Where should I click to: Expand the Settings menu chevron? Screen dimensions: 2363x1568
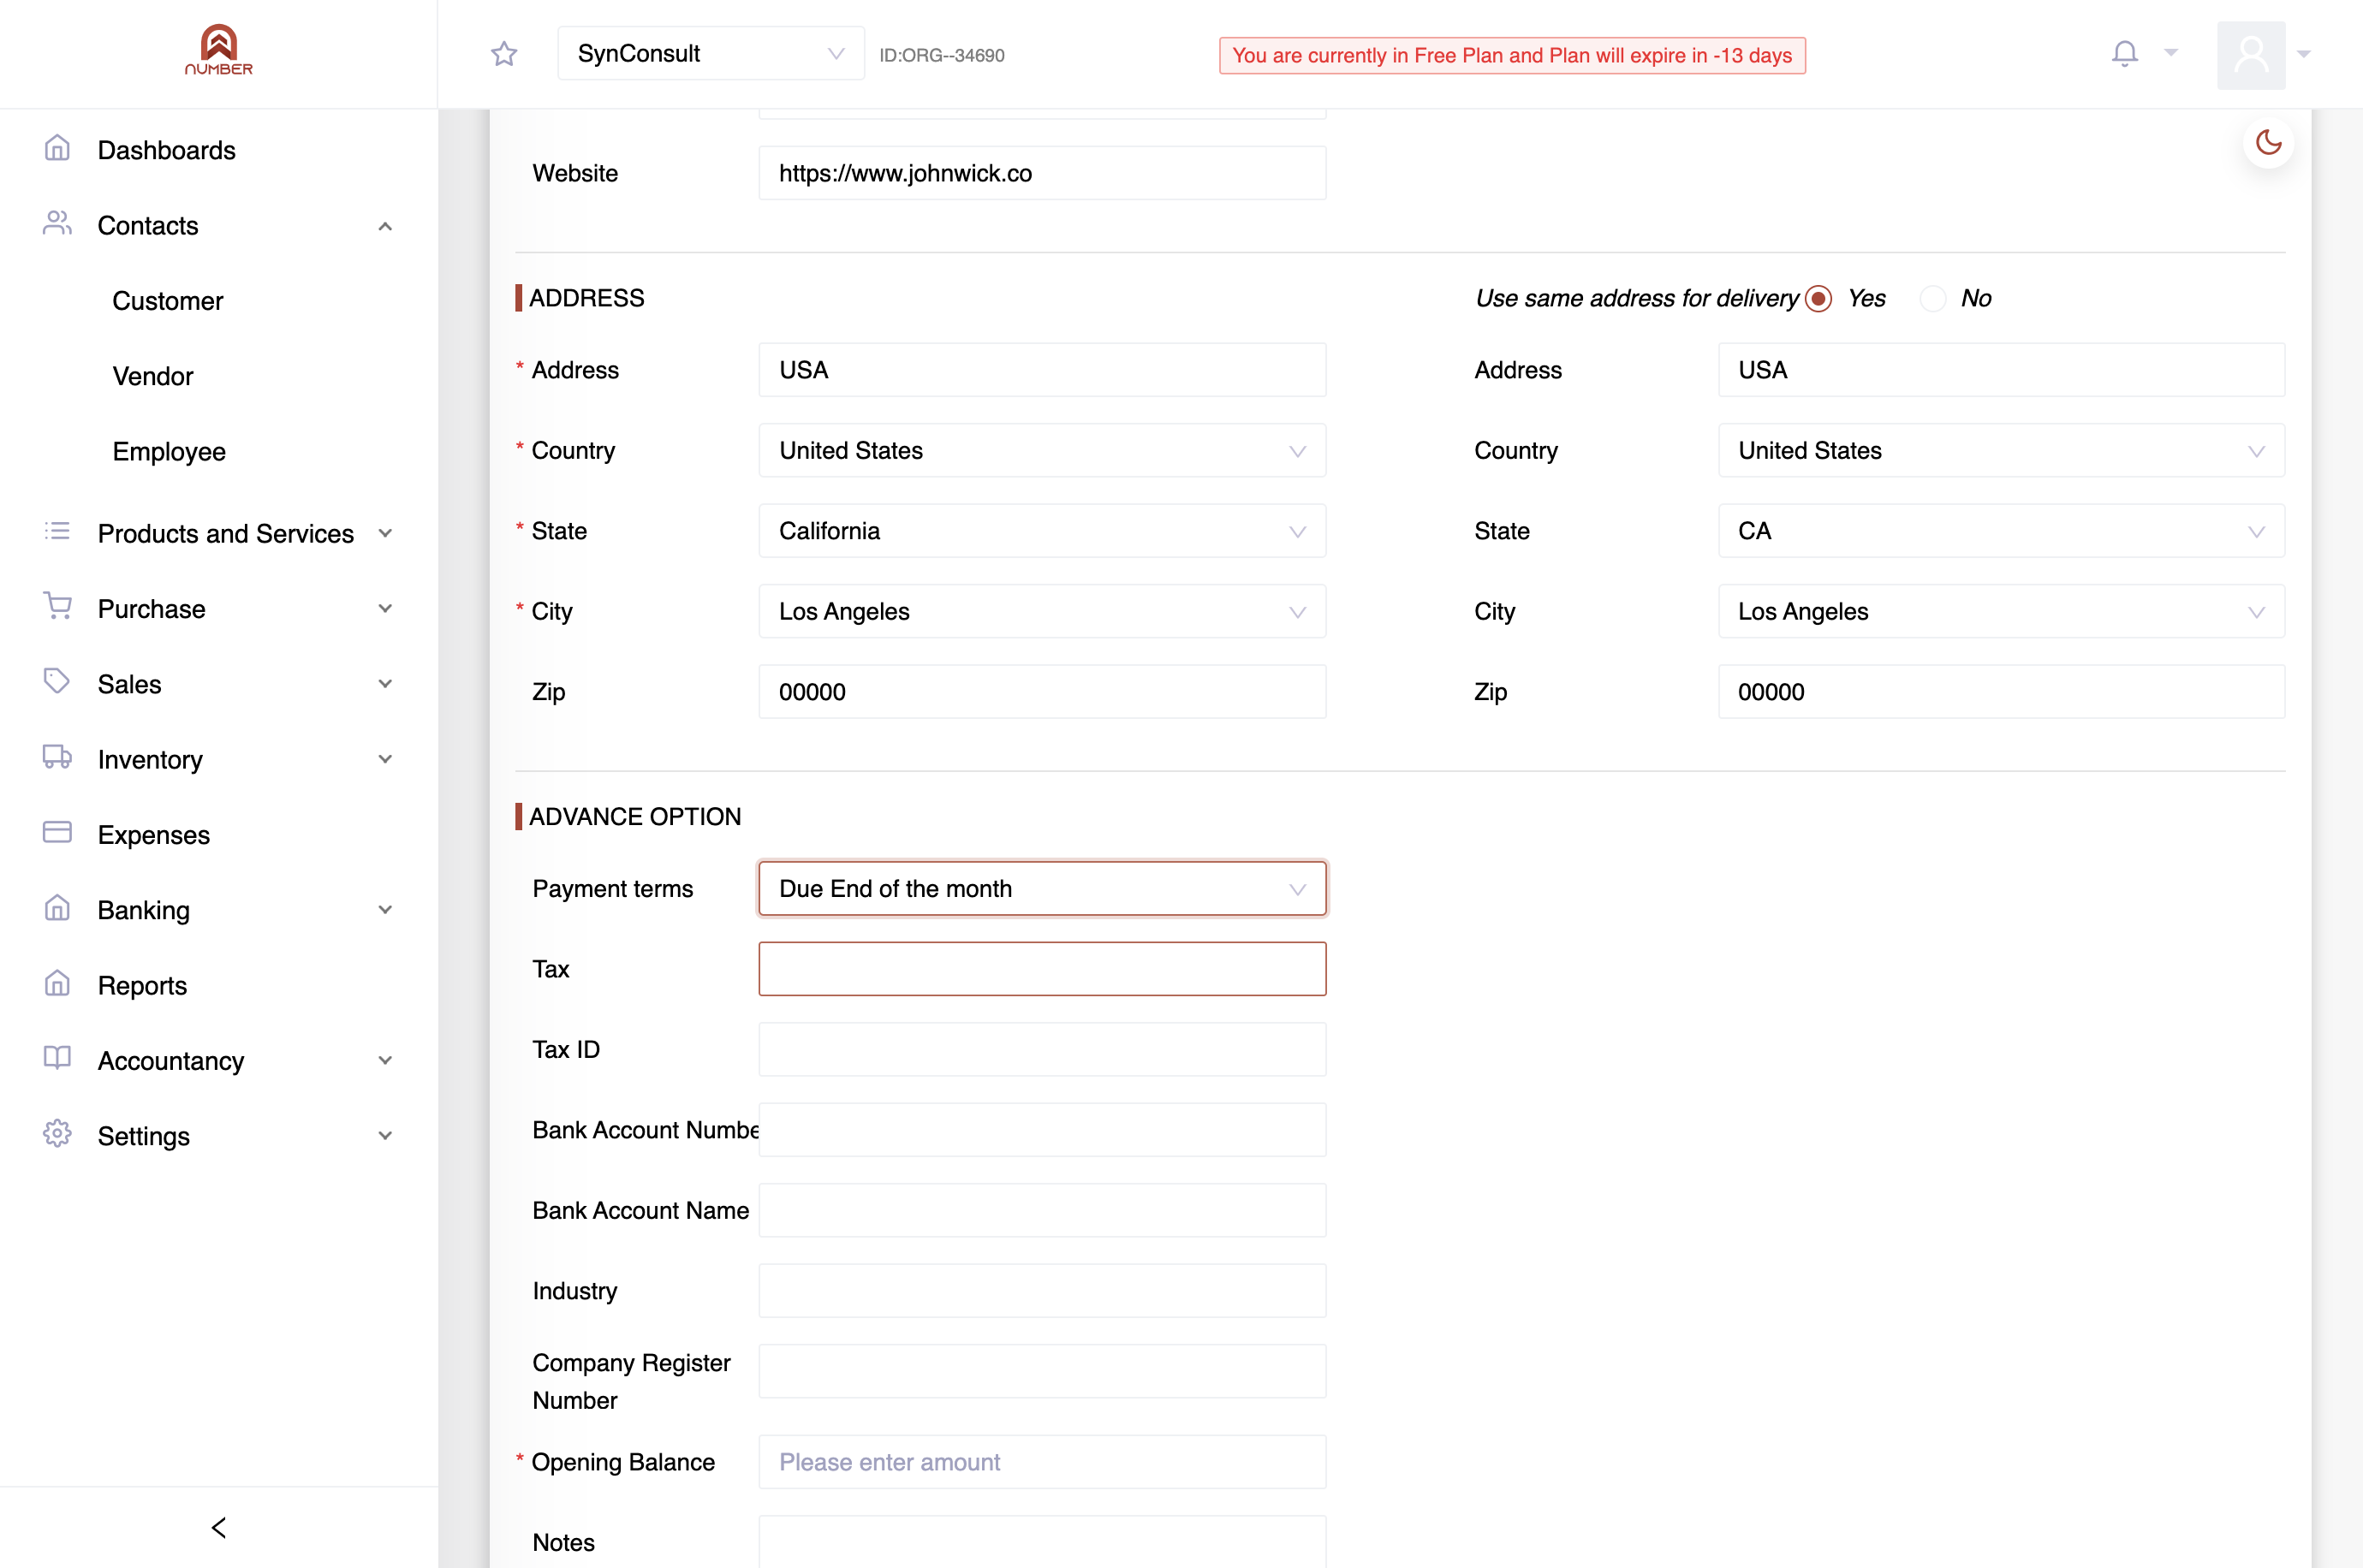coord(385,1136)
